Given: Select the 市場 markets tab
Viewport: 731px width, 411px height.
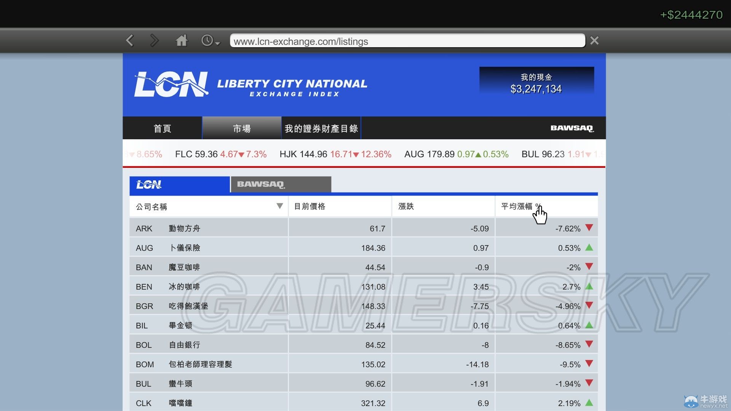Looking at the screenshot, I should pos(242,129).
